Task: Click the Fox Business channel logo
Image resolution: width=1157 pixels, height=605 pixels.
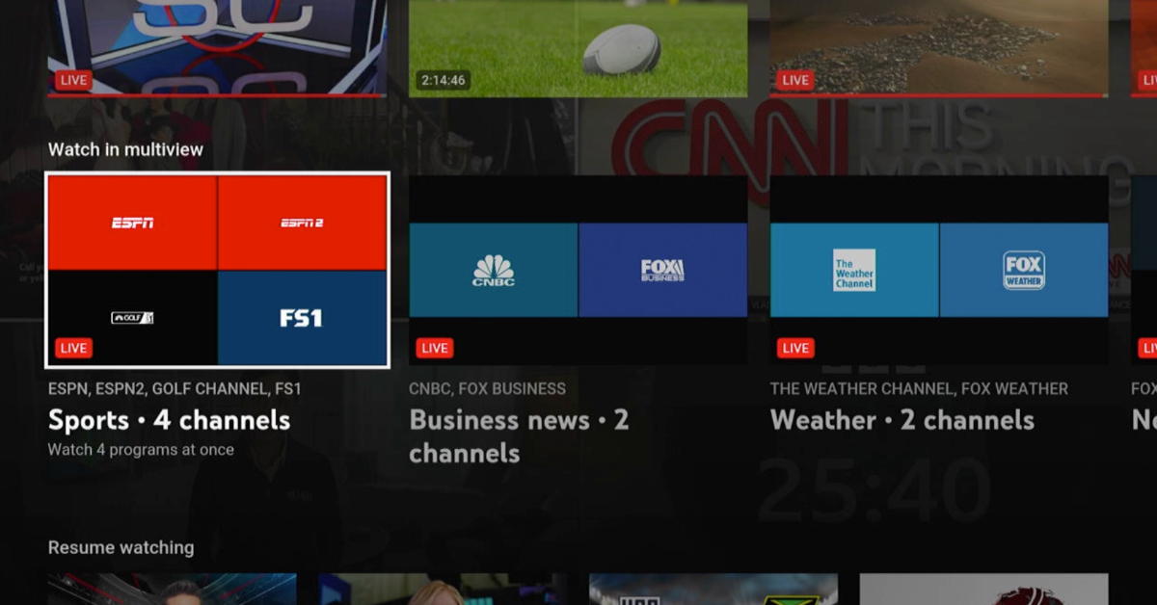Action: [663, 271]
